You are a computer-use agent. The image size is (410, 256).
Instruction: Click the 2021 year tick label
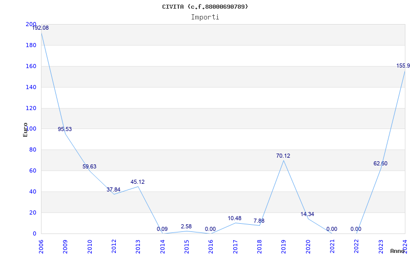pos(332,247)
